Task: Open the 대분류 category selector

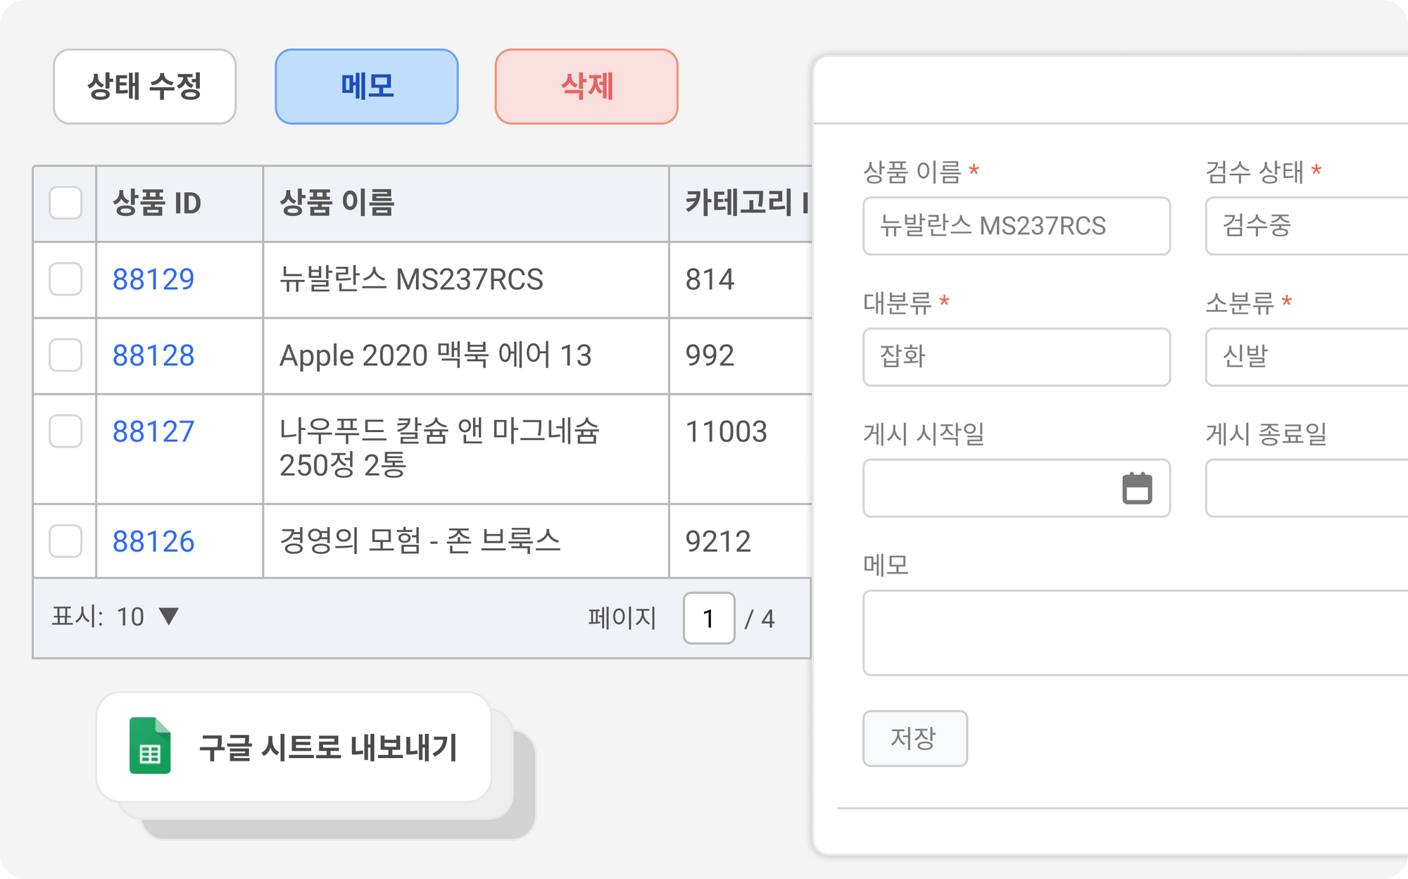Action: [x=1016, y=357]
